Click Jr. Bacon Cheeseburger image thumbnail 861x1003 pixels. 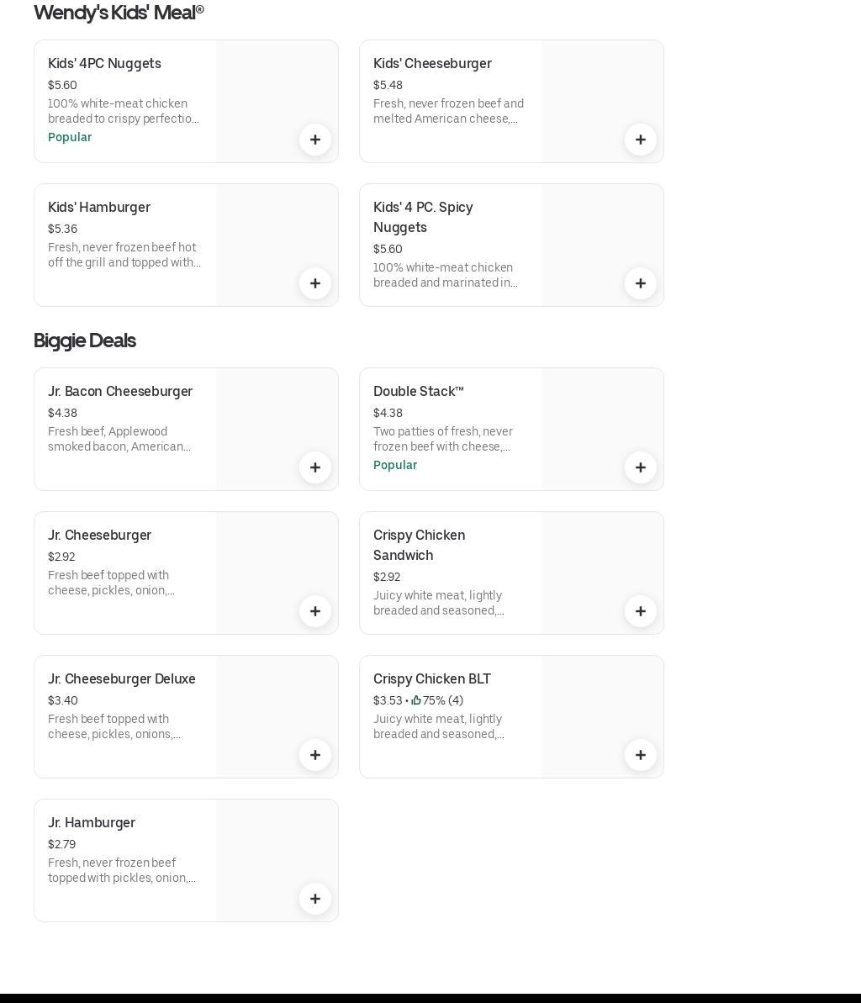click(x=269, y=412)
